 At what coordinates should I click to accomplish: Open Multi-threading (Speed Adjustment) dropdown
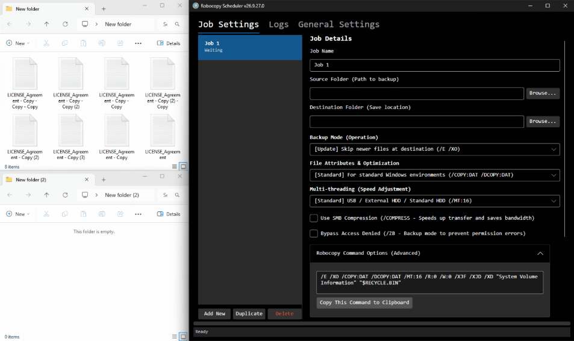tap(434, 201)
